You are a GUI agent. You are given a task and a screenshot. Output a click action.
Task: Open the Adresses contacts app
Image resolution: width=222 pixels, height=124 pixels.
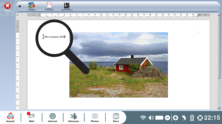click(73, 118)
